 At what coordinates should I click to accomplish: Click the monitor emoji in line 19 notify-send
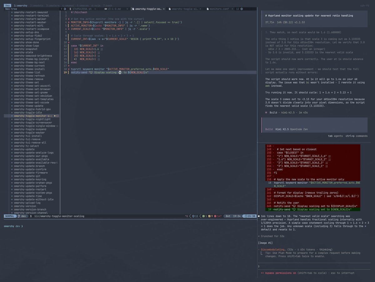pyautogui.click(x=91, y=73)
